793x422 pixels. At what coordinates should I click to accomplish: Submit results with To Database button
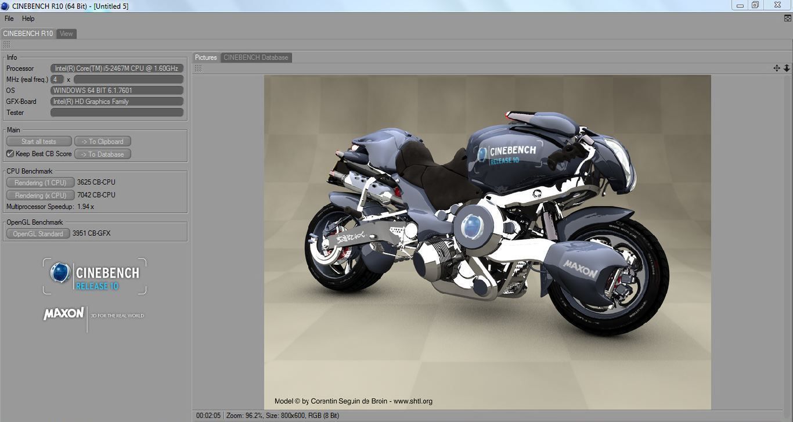(103, 154)
